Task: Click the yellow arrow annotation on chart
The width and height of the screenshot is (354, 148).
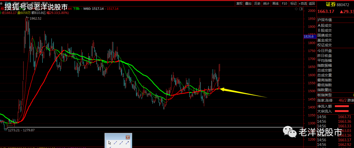Action: [243, 93]
